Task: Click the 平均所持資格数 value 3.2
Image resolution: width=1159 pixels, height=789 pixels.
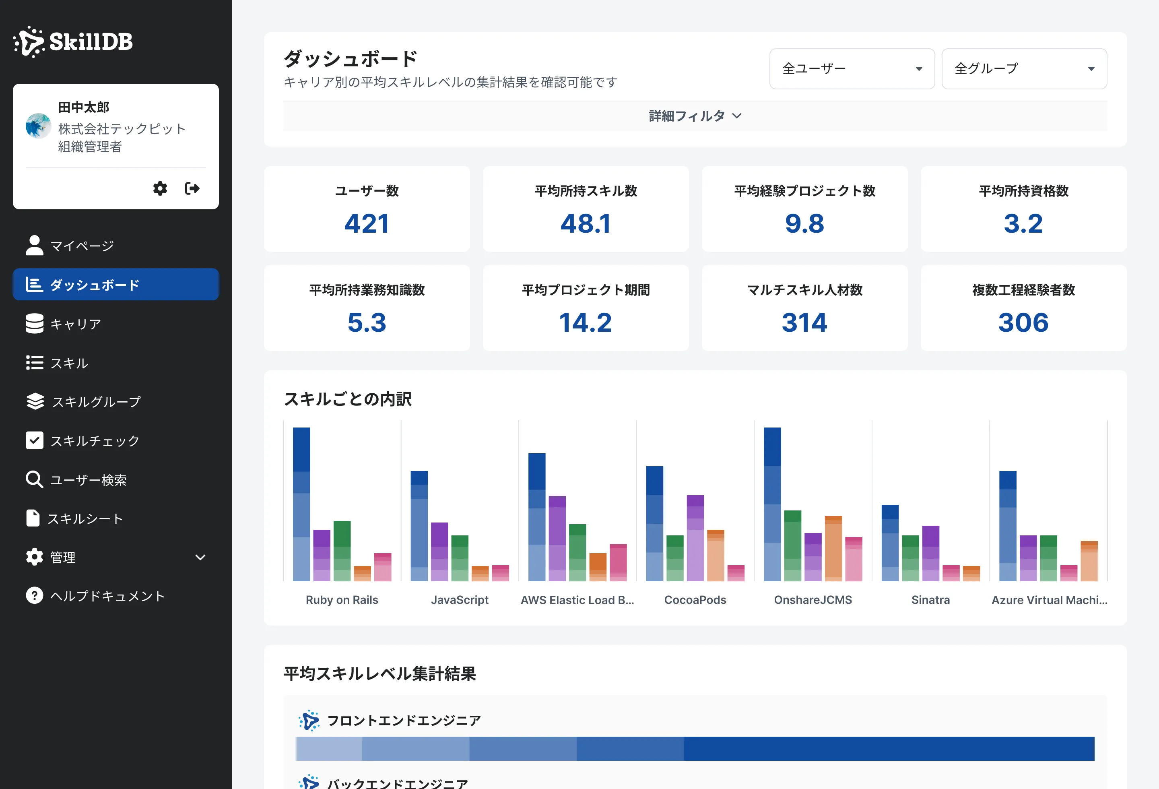Action: (1023, 223)
